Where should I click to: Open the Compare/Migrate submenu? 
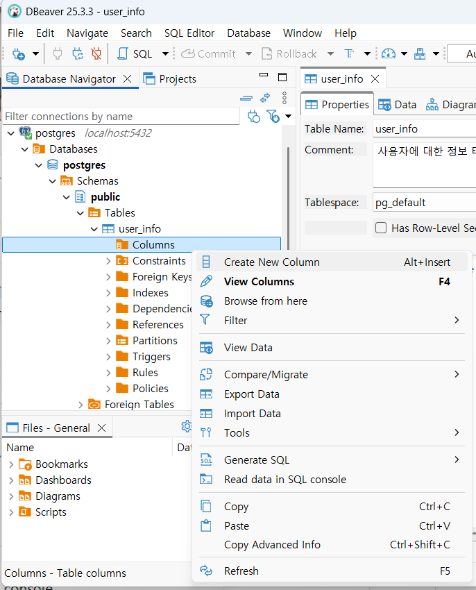point(332,375)
